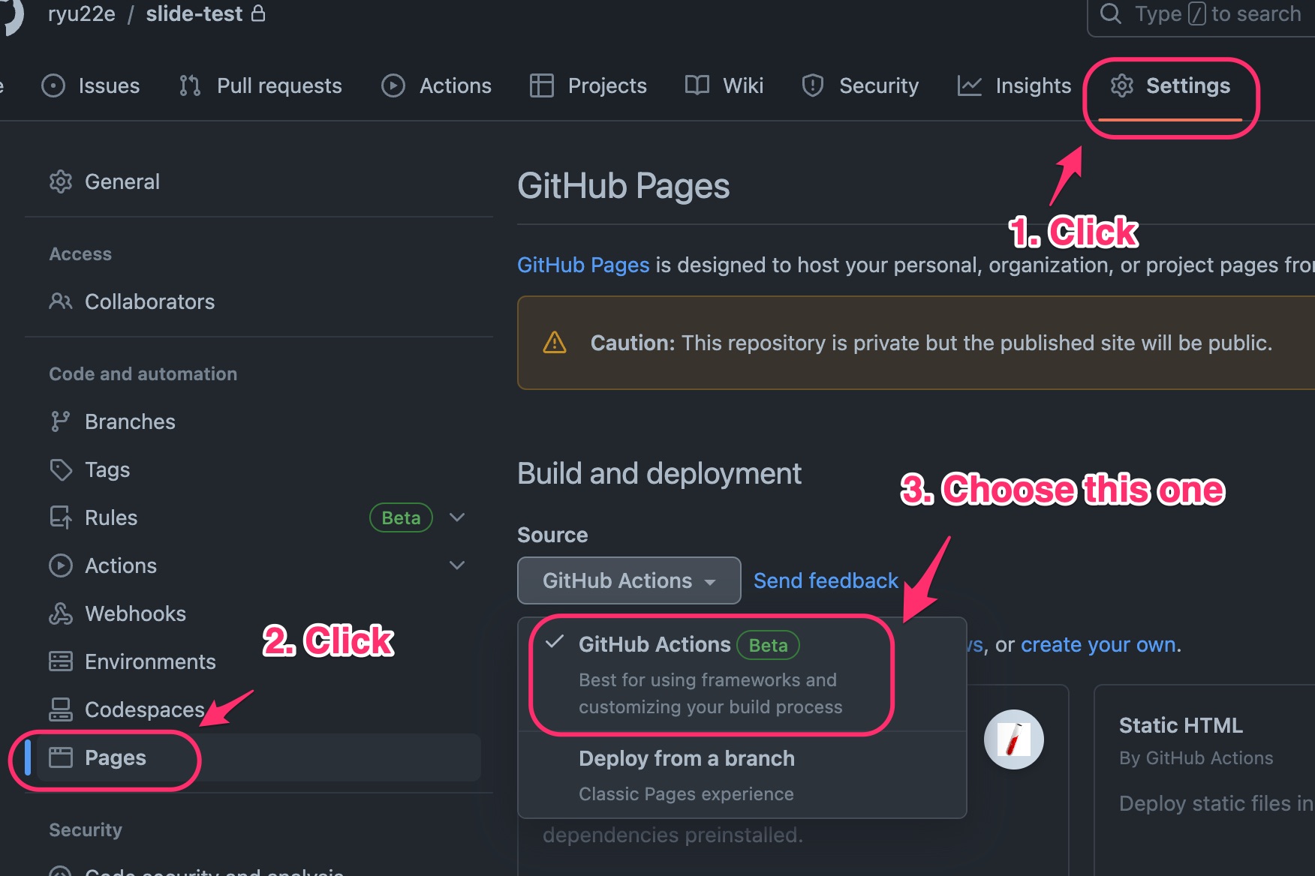Click the sidebar Actions play icon

coord(61,565)
